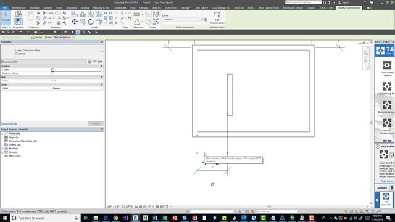Click the Delete red X icon
395x222 pixels.
pos(116,23)
